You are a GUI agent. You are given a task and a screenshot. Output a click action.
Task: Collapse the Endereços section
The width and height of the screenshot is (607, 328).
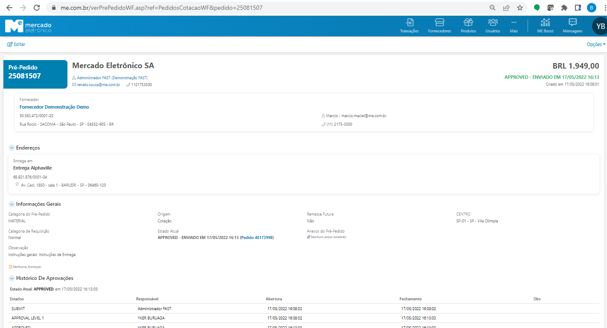click(12, 148)
